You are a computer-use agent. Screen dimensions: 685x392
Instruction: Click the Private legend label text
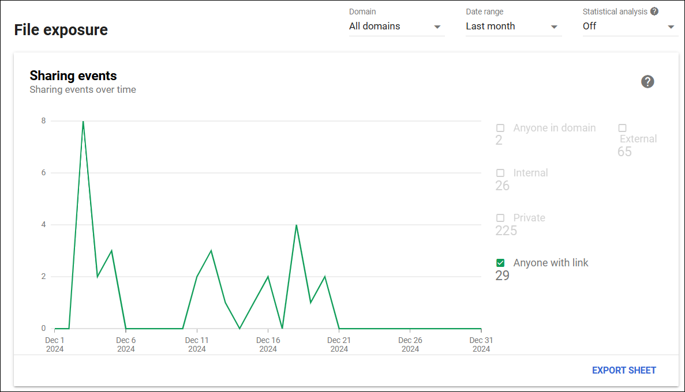(x=529, y=218)
